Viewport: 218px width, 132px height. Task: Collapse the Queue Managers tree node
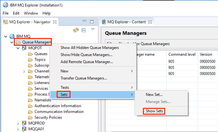pos(12,42)
